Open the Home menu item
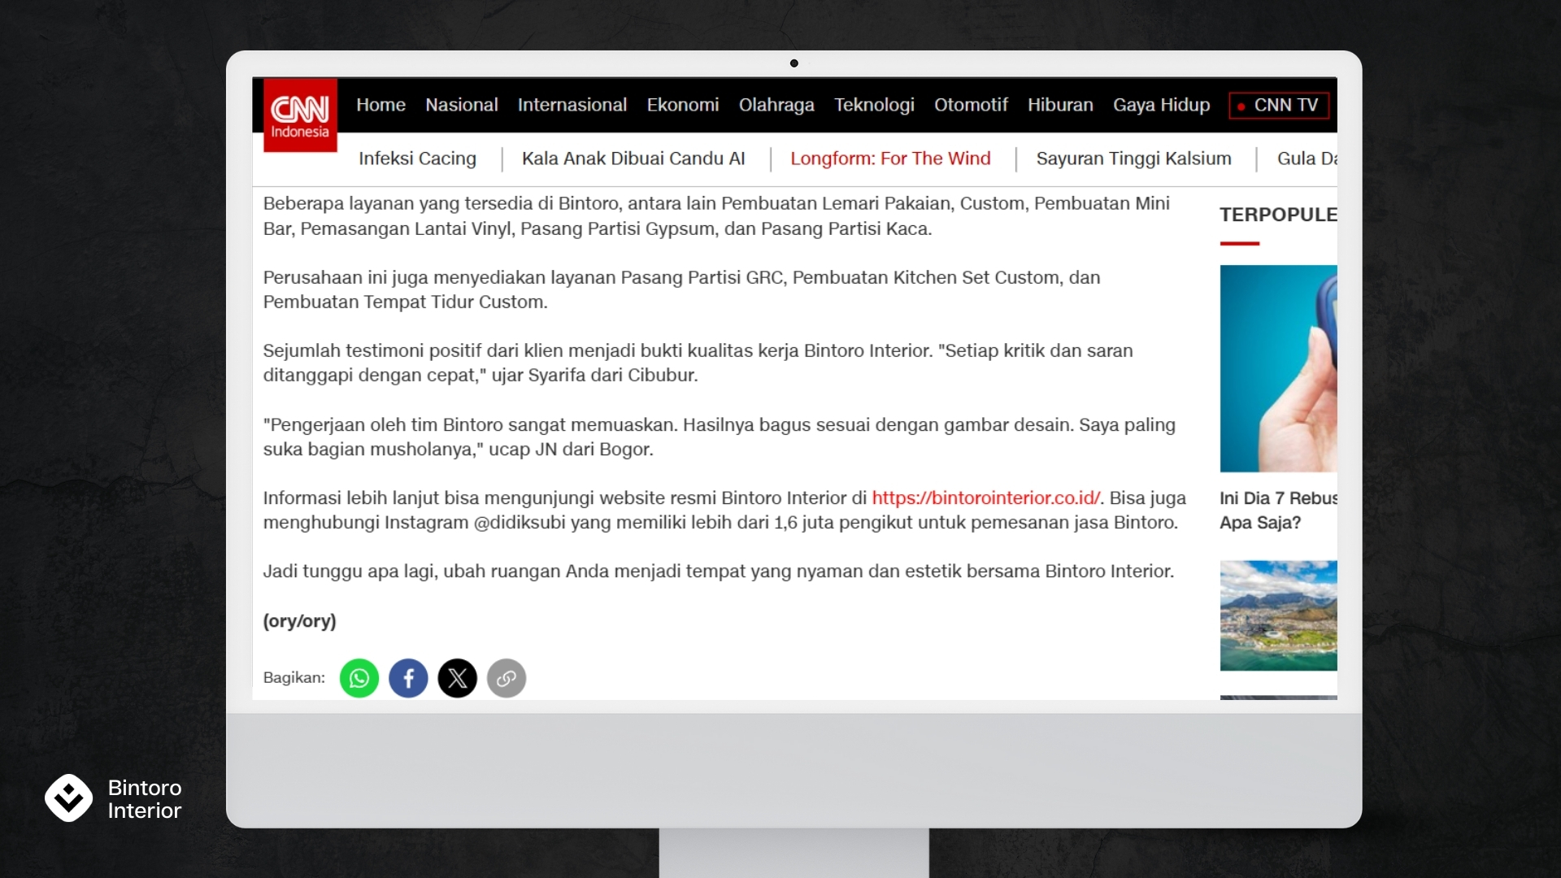The image size is (1561, 878). pyautogui.click(x=380, y=105)
